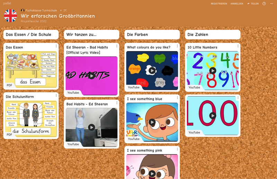This screenshot has height=179, width=277.
Task: Play the Bad Habits dance video
Action: point(91,127)
